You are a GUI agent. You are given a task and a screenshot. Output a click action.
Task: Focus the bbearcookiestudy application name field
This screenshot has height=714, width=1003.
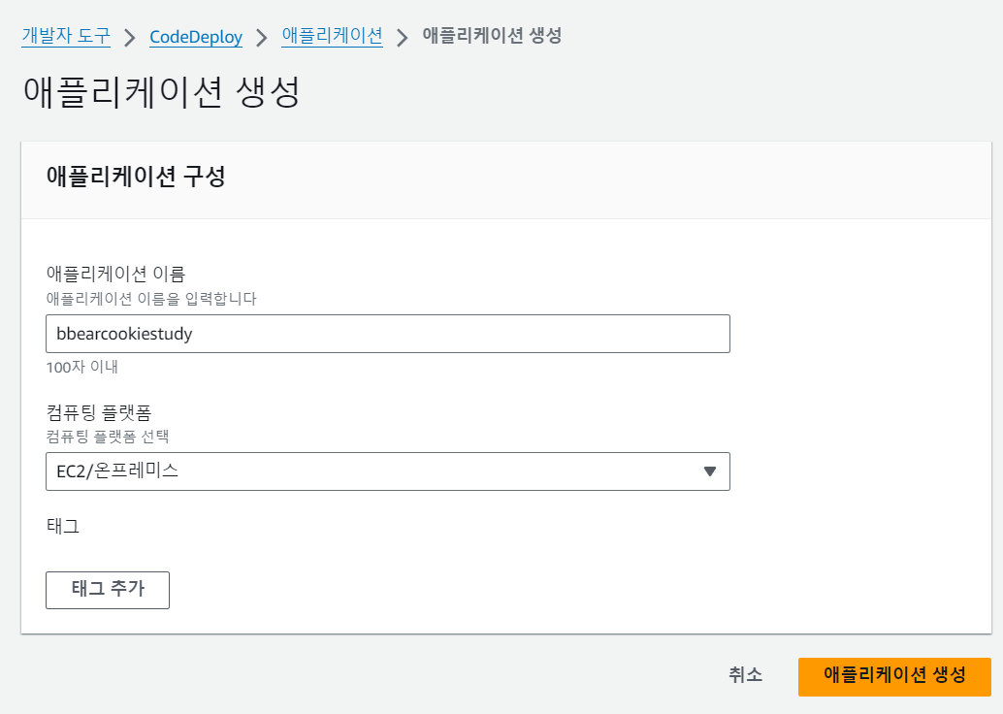[x=387, y=334]
